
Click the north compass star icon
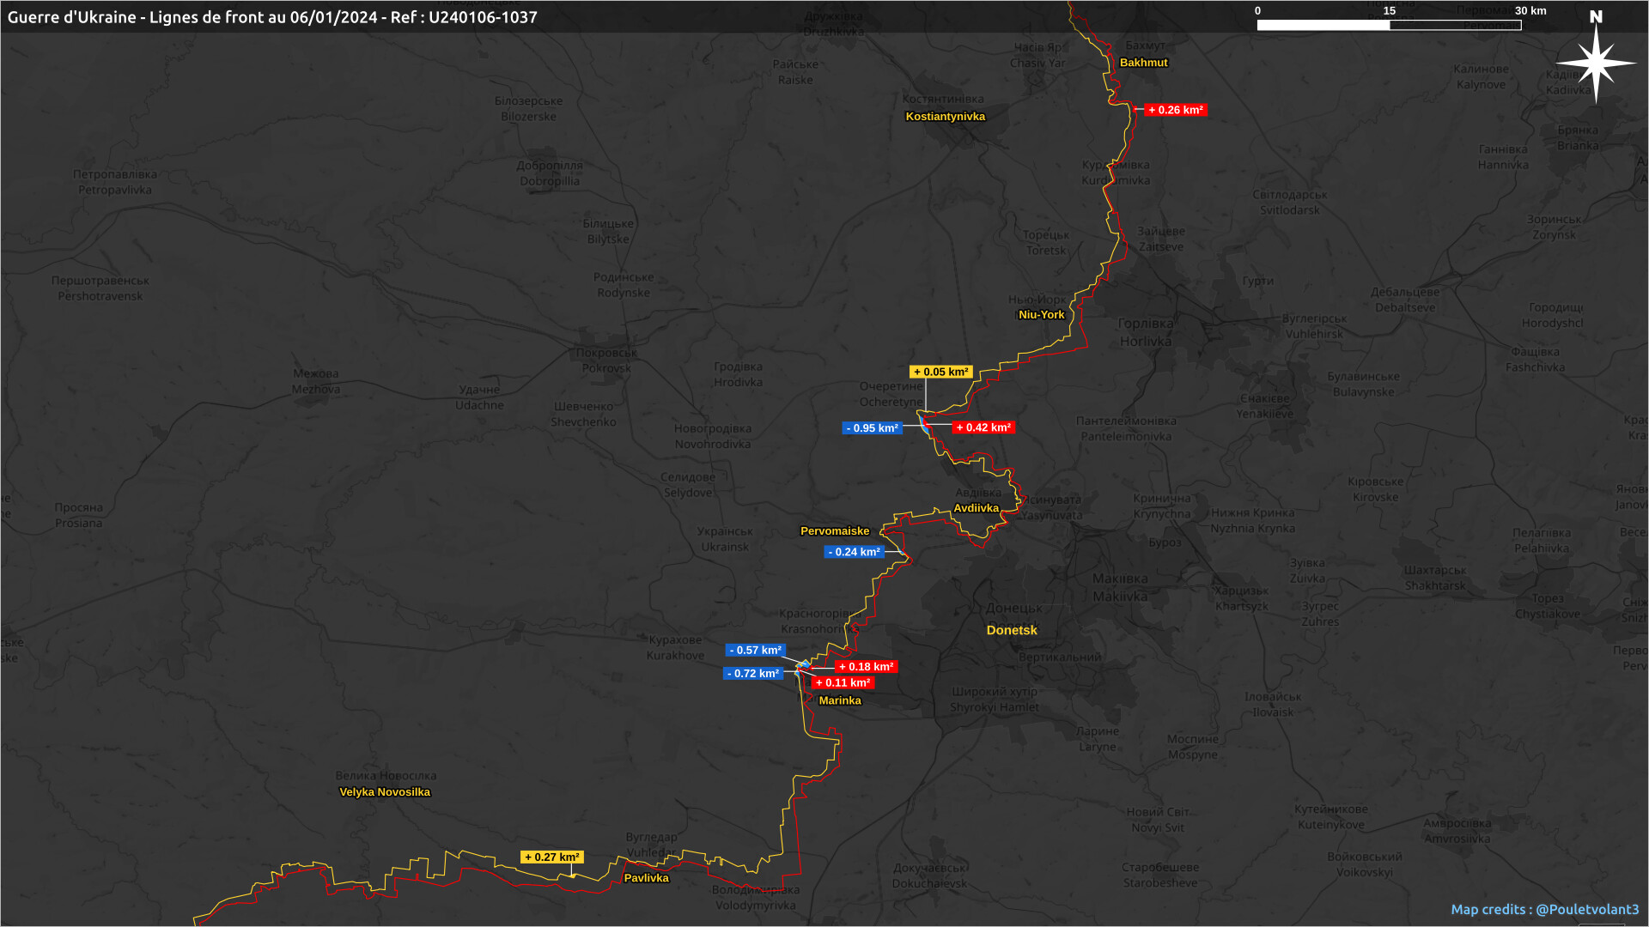[x=1596, y=63]
